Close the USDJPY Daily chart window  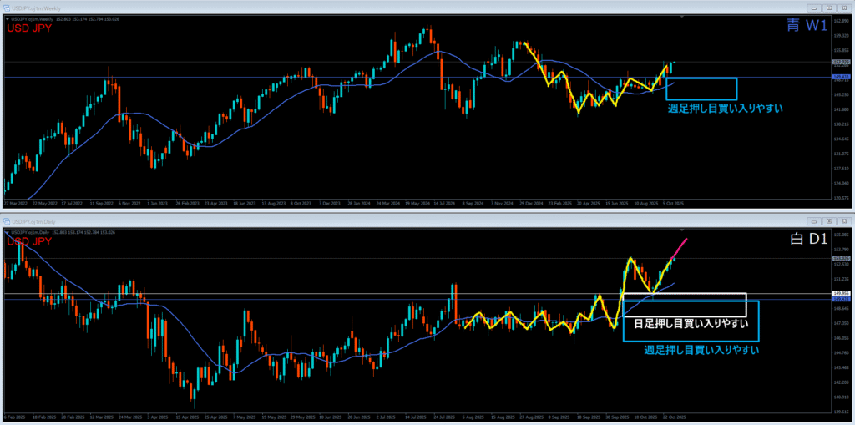[843, 221]
